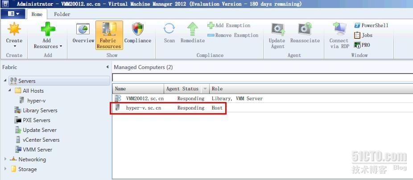Screen dimensions: 413x180
Task: Select Update Server
Action: click(36, 130)
